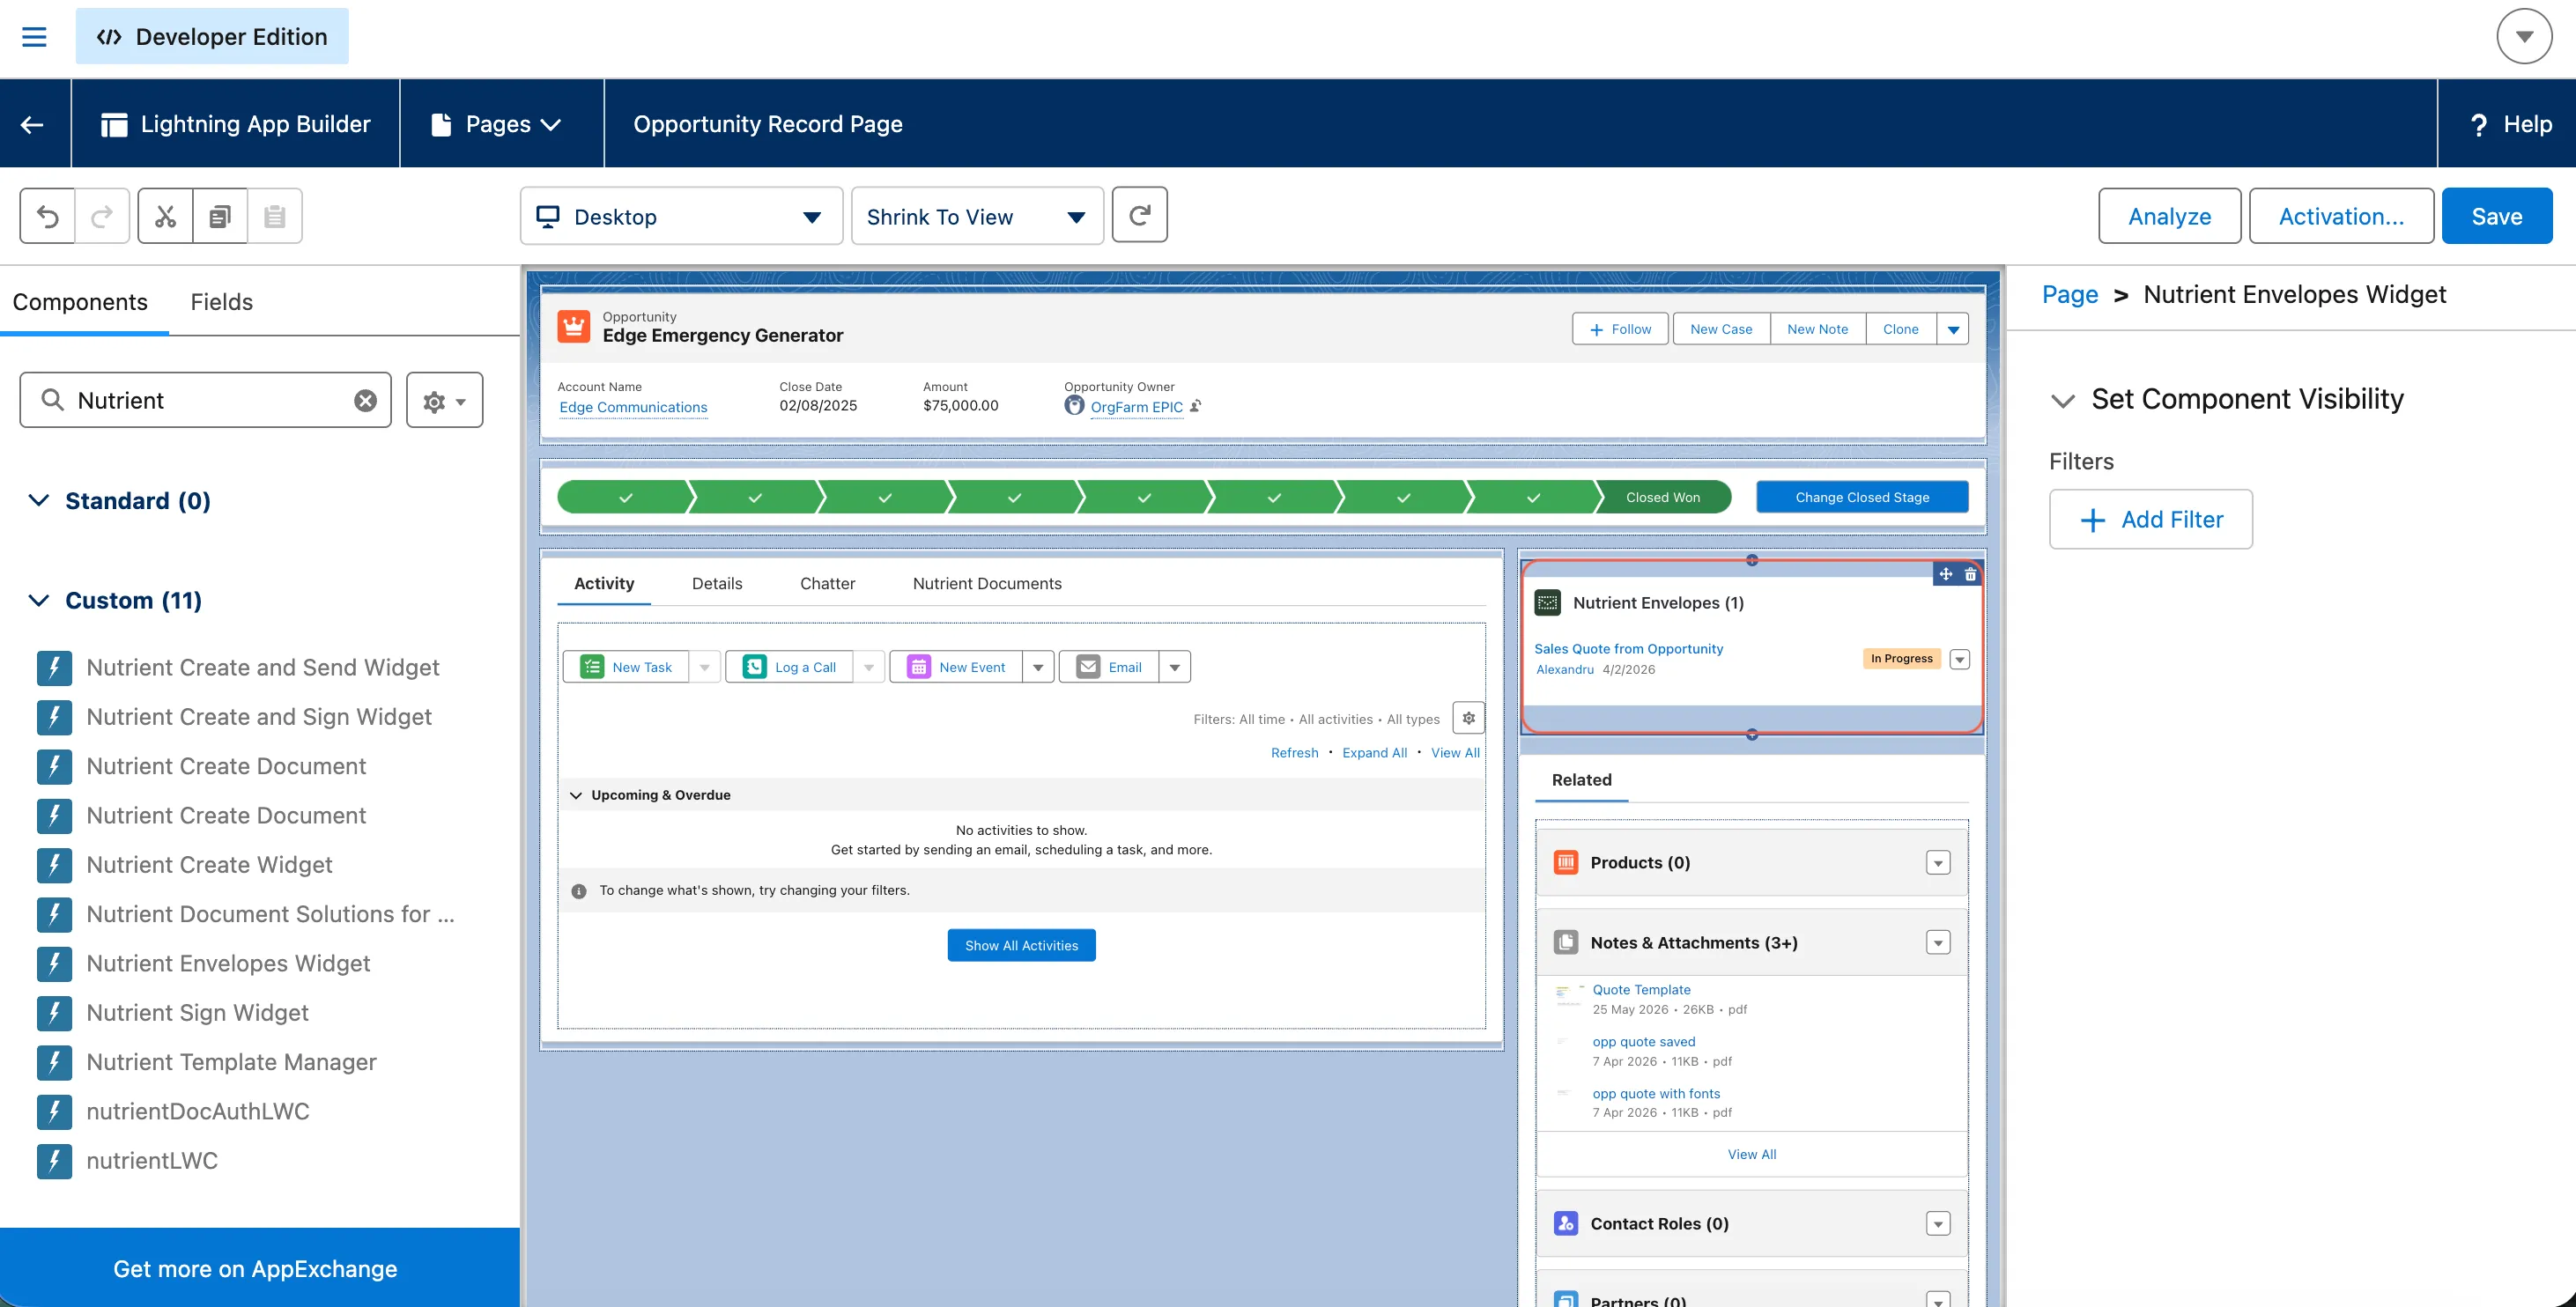The height and width of the screenshot is (1307, 2576).
Task: Select Nutrient Envelopes Widget in component list
Action: [x=228, y=963]
